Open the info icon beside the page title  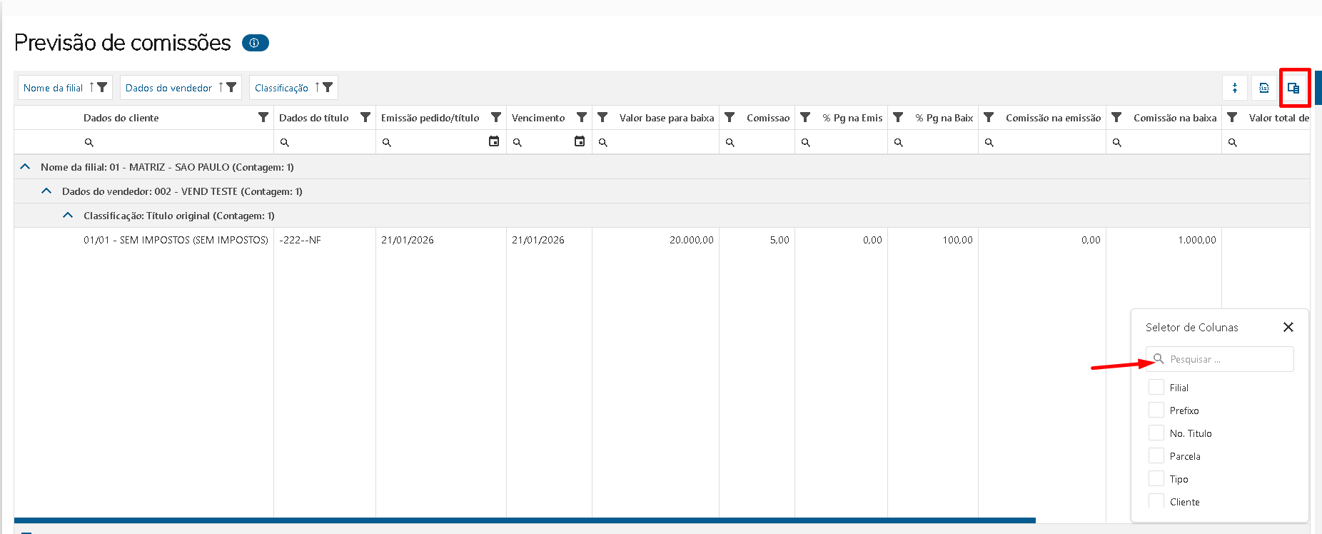click(255, 43)
